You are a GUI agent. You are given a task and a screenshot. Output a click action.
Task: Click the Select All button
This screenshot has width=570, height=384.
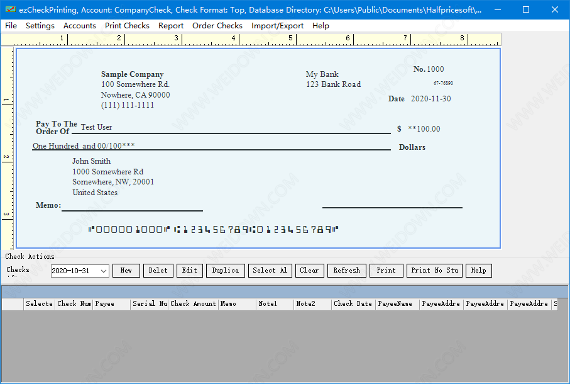[x=270, y=271]
